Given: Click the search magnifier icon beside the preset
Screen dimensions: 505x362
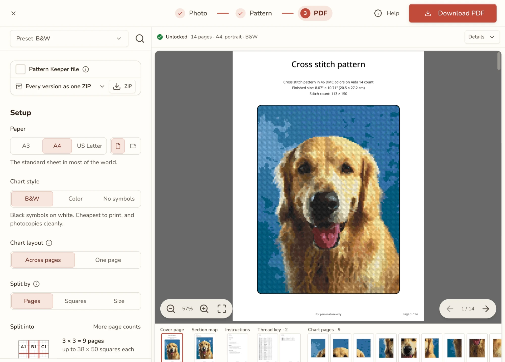Looking at the screenshot, I should 140,39.
